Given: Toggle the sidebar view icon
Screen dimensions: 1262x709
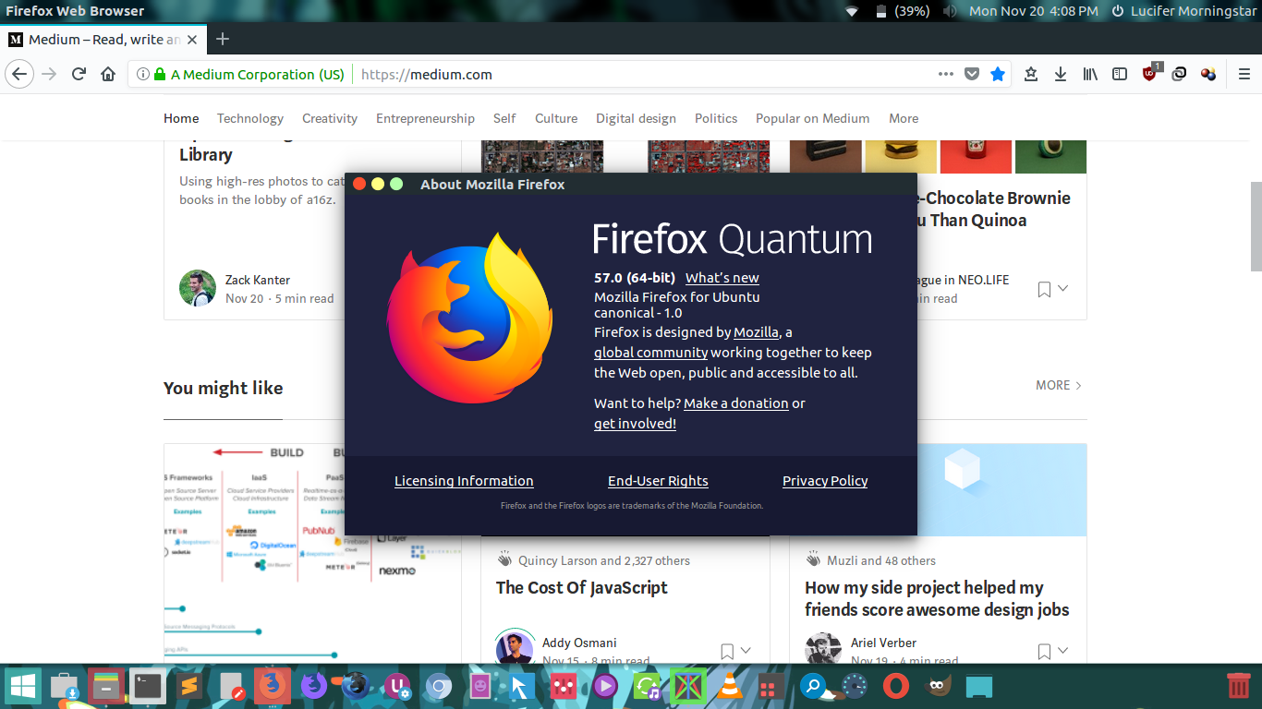Looking at the screenshot, I should click(1120, 74).
